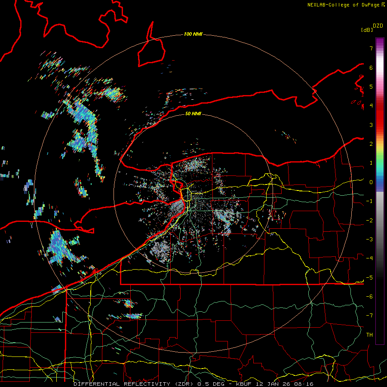
Task: Select the [dB] units label
Action: 367,30
